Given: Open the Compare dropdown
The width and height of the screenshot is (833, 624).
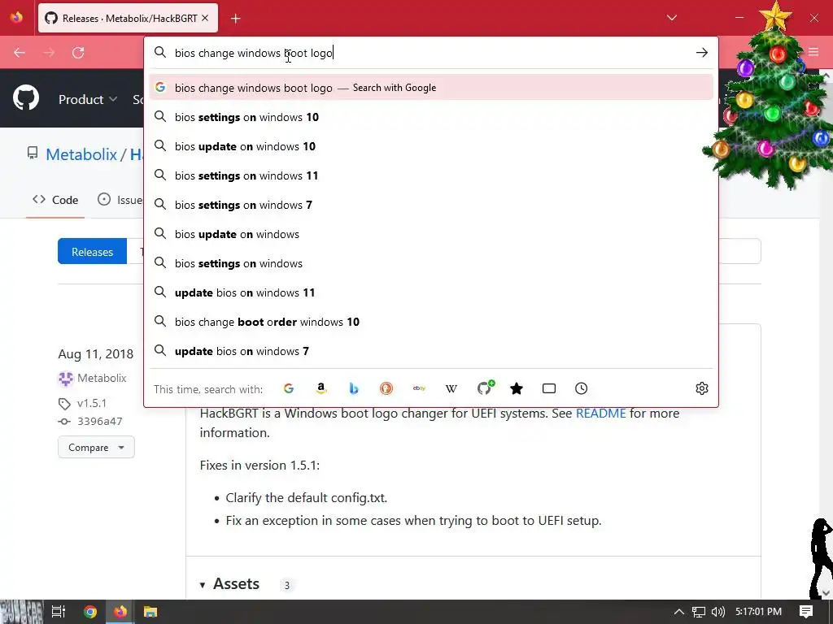Looking at the screenshot, I should 96,448.
